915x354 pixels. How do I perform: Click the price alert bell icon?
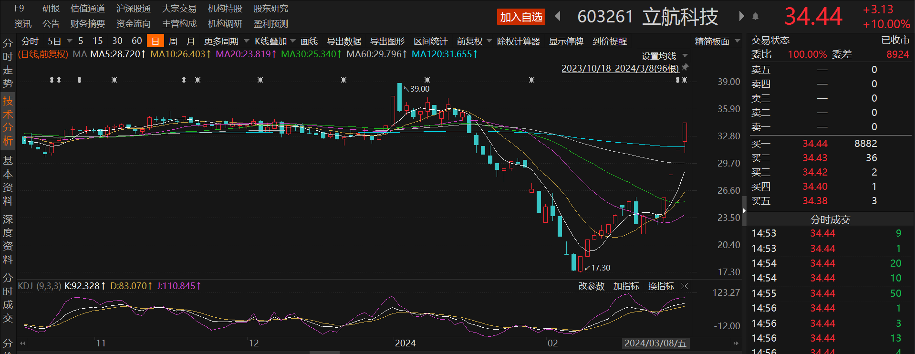coord(755,17)
